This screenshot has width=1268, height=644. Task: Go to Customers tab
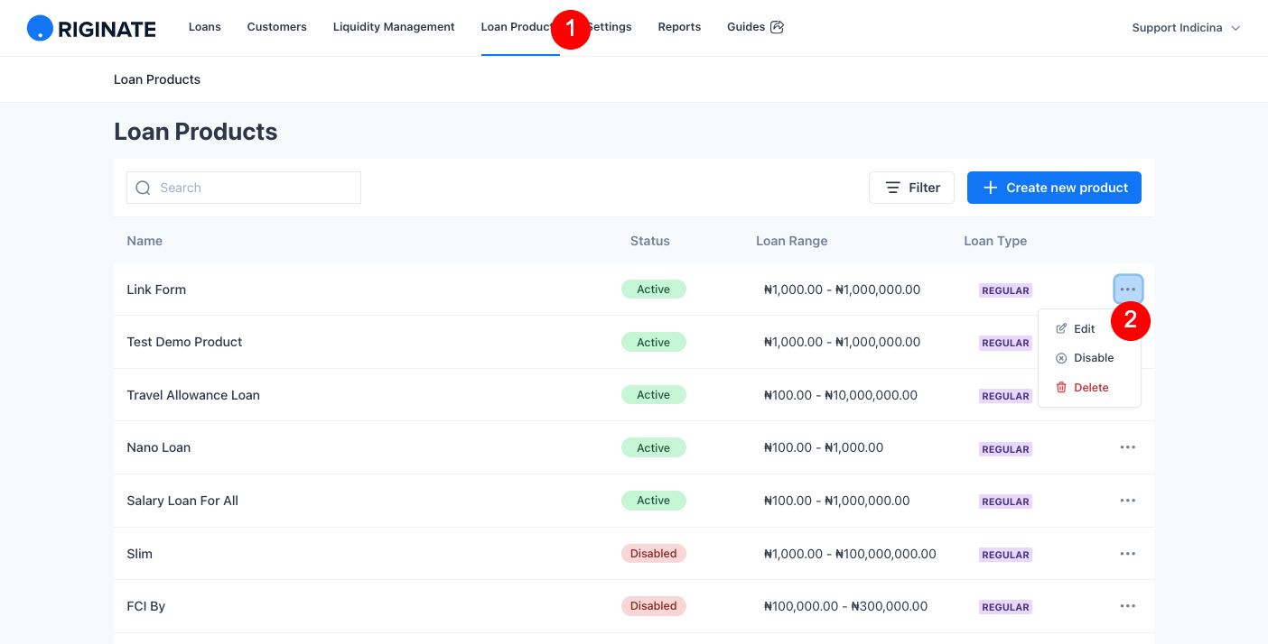pos(277,27)
